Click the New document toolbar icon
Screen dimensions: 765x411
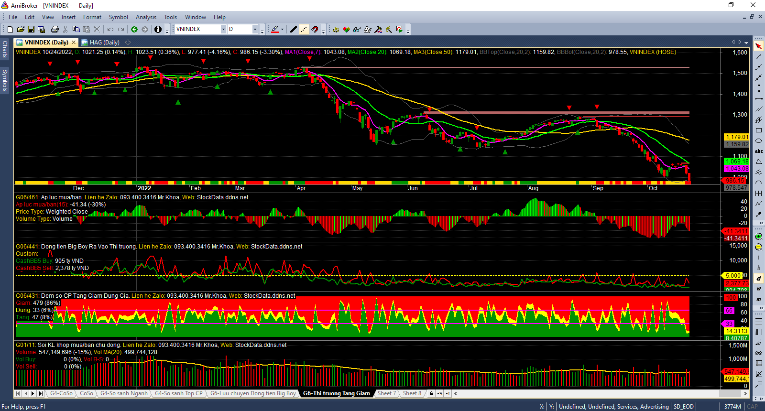pyautogui.click(x=10, y=29)
